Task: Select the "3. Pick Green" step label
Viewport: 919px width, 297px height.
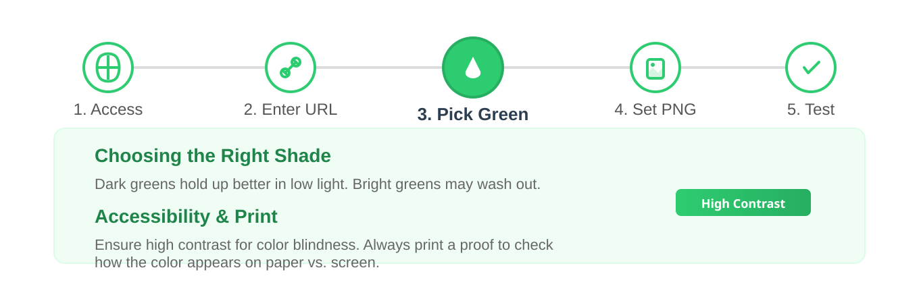Action: pyautogui.click(x=473, y=115)
